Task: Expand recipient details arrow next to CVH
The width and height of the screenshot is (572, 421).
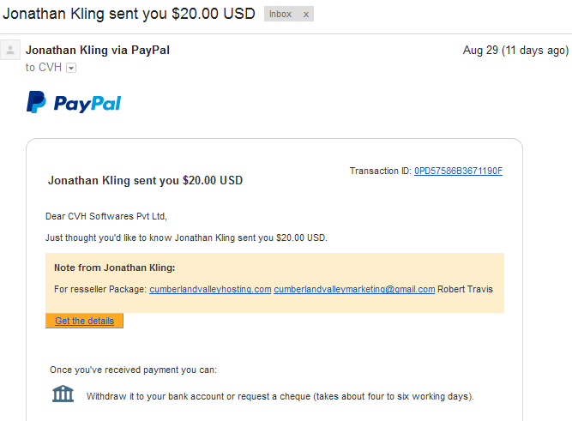Action: pyautogui.click(x=71, y=68)
